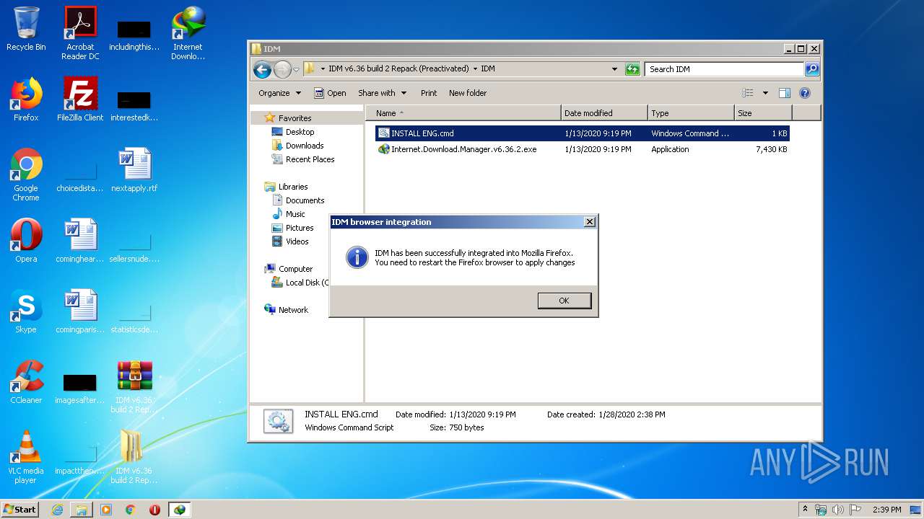Open Windows Explorer taskbar button

82,510
